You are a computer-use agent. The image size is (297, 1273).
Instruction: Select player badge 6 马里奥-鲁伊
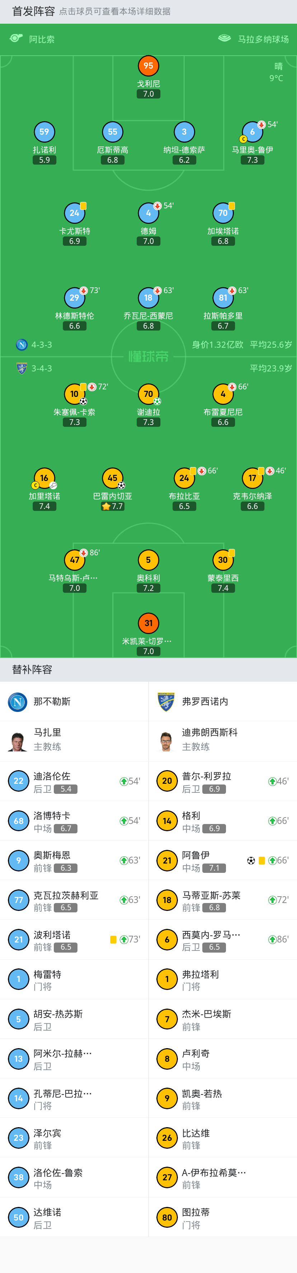252,132
